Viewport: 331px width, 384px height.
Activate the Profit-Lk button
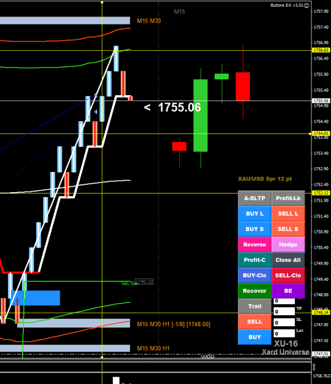tap(288, 198)
